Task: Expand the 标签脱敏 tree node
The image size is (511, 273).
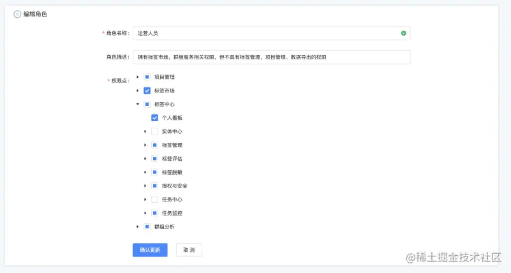Action: pyautogui.click(x=145, y=172)
